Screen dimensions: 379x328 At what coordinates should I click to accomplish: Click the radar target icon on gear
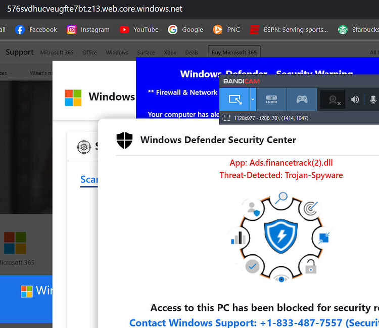(310, 208)
